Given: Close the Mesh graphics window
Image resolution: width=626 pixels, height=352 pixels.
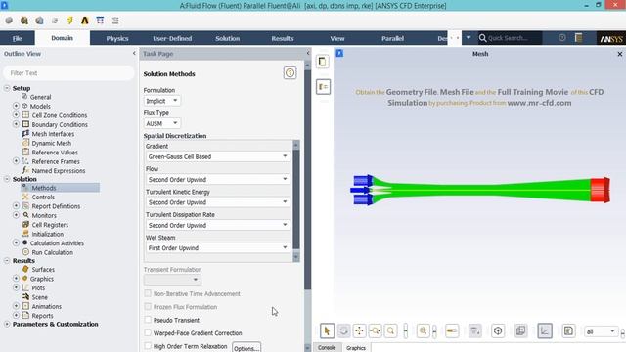Looking at the screenshot, I should pyautogui.click(x=619, y=54).
